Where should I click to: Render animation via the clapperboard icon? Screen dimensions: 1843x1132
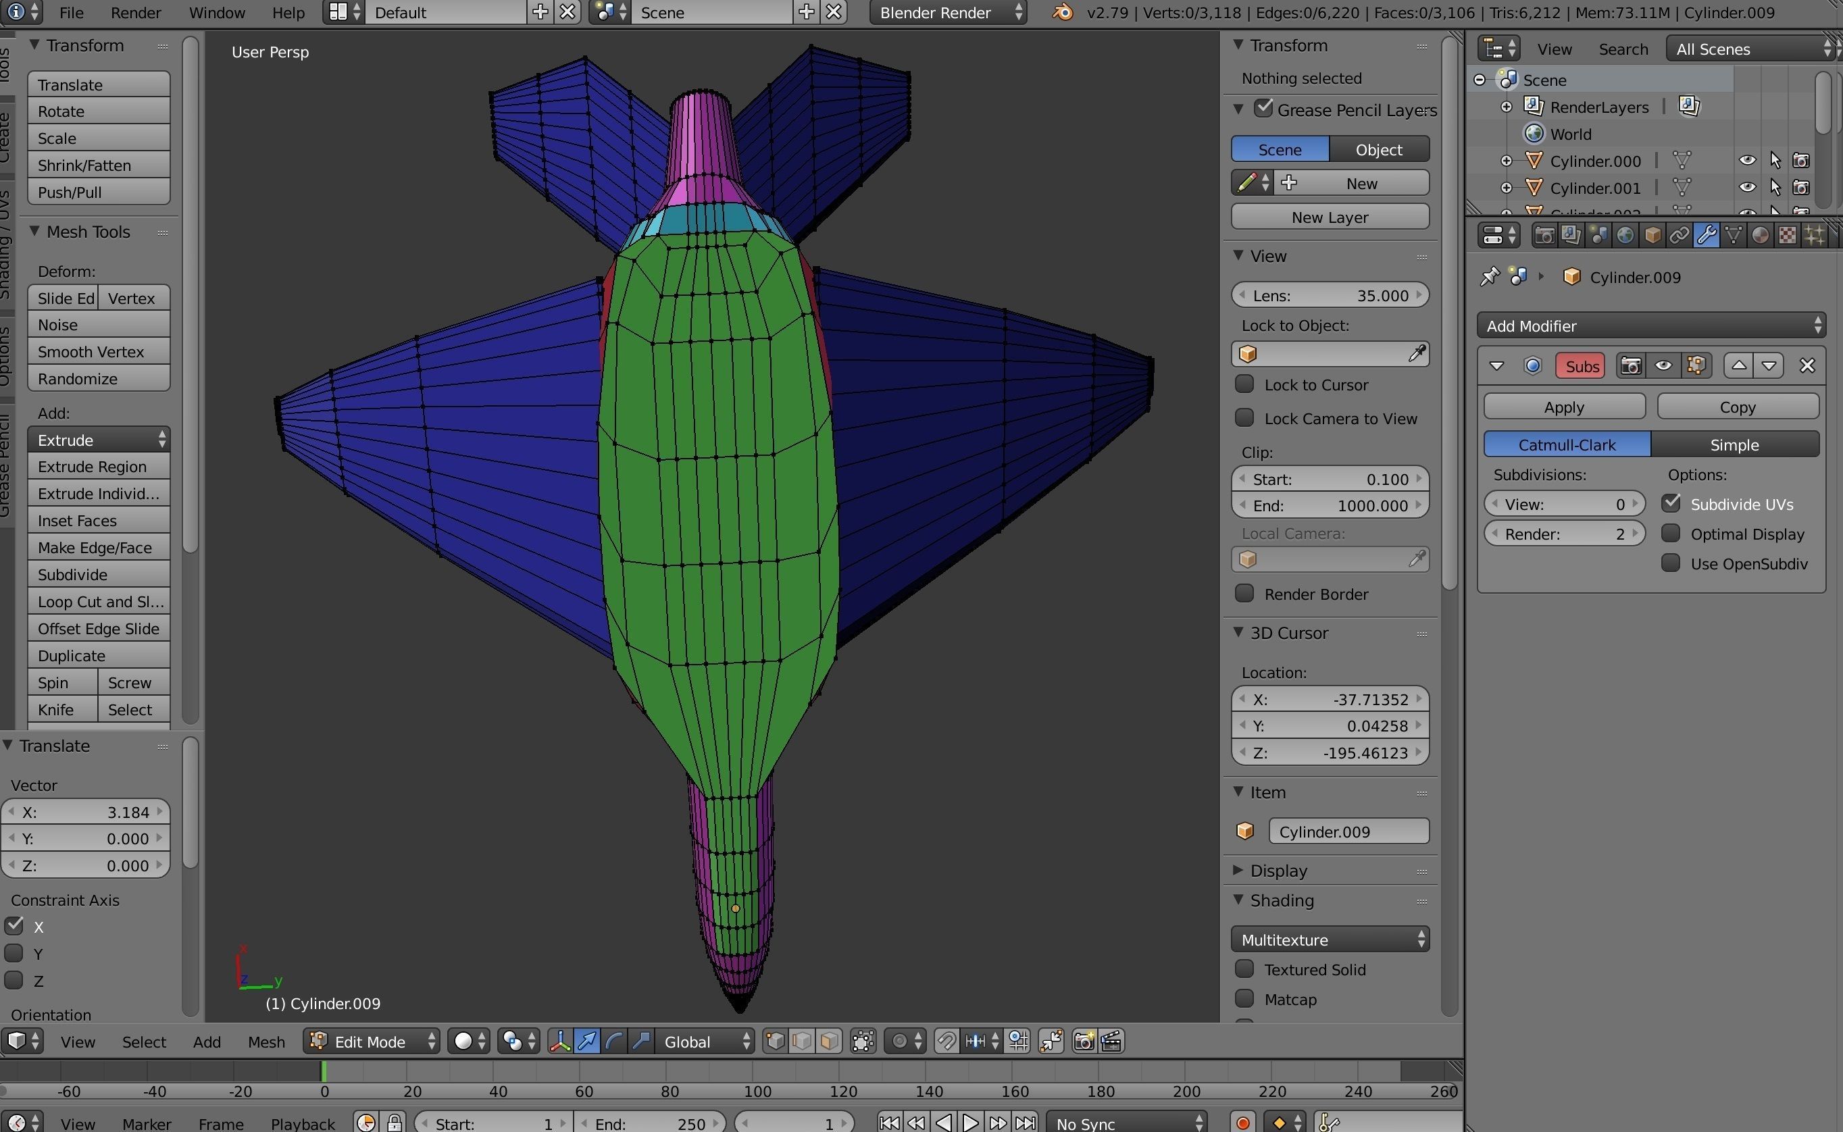pyautogui.click(x=1113, y=1041)
